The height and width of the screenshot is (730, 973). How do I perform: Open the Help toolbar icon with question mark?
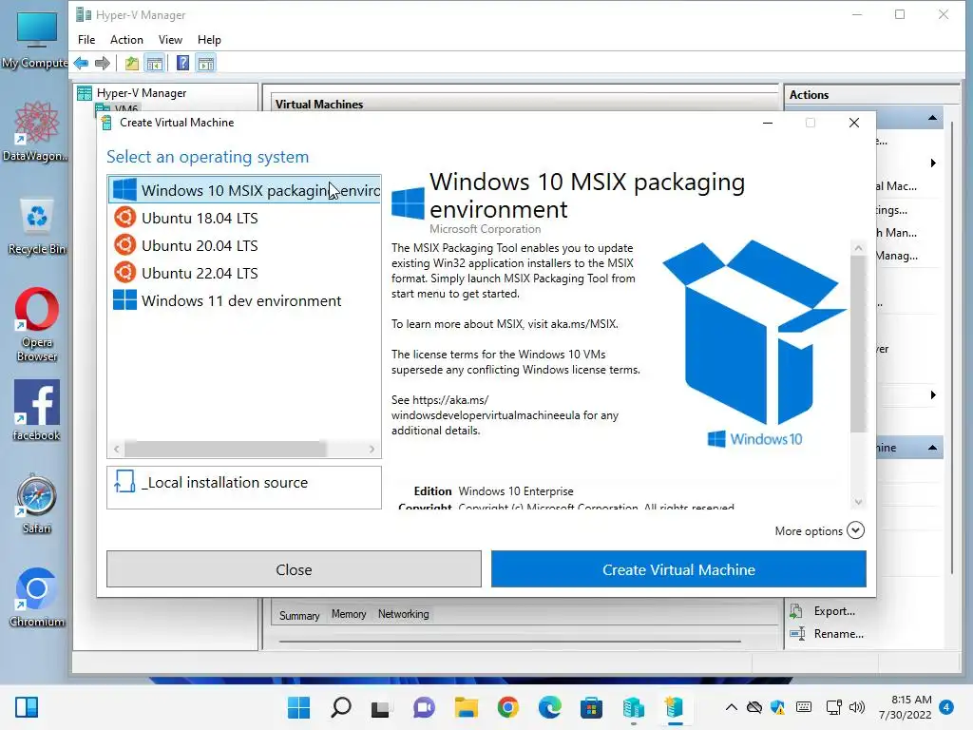click(x=183, y=63)
